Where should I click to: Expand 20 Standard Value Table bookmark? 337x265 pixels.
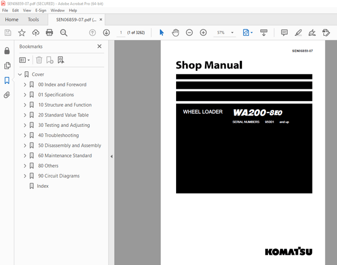(x=25, y=115)
